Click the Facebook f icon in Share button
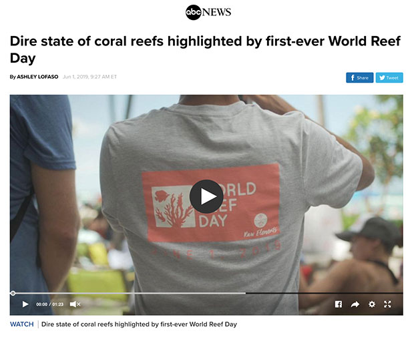Viewport: 414px width, 337px height. point(352,77)
